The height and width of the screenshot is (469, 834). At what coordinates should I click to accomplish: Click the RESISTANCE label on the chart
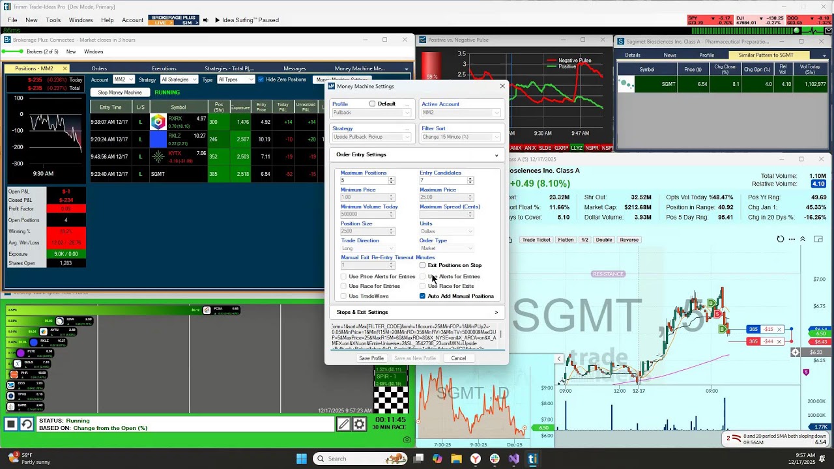pos(608,274)
